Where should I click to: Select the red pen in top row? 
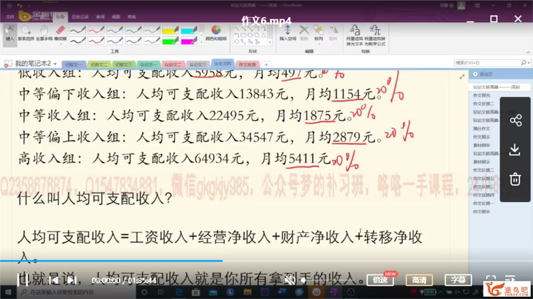pos(96,30)
